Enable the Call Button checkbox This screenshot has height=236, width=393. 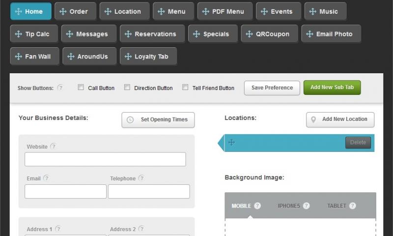[81, 87]
